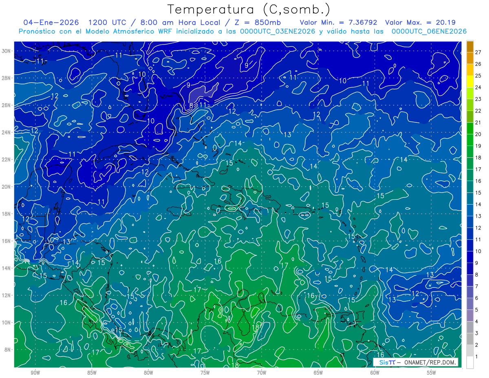Click the white swatch ending the color scale
The image size is (489, 378).
pyautogui.click(x=470, y=363)
